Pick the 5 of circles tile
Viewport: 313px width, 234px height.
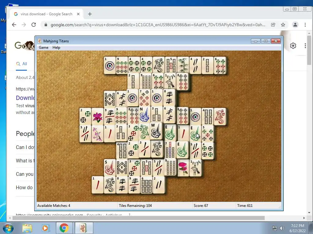point(208,133)
